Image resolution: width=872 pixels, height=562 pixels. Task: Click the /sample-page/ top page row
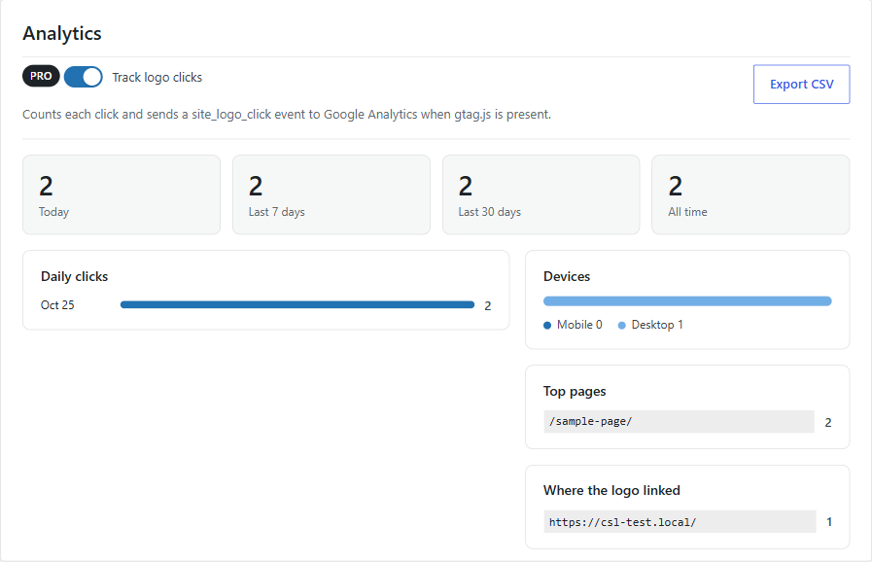click(x=687, y=422)
